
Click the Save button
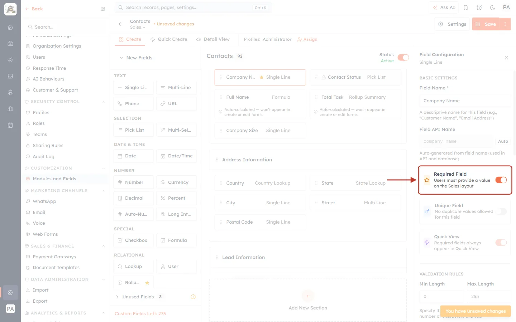(486, 24)
